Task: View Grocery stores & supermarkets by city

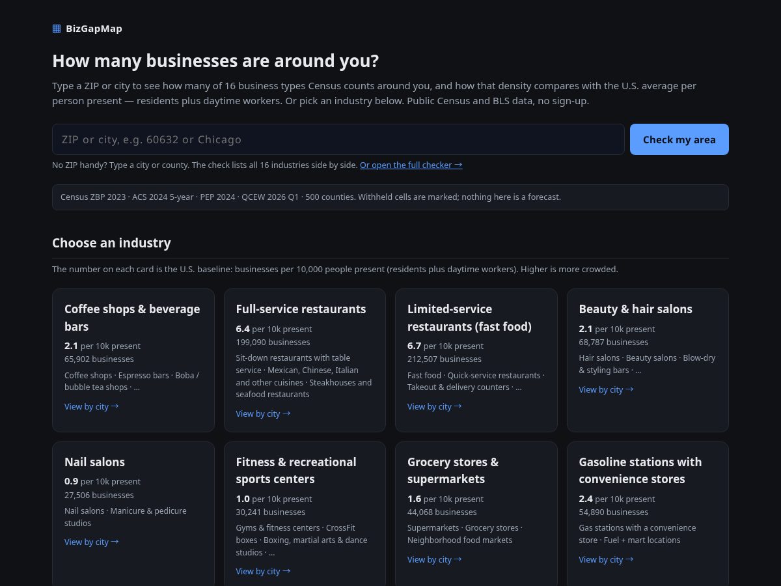Action: pyautogui.click(x=435, y=560)
